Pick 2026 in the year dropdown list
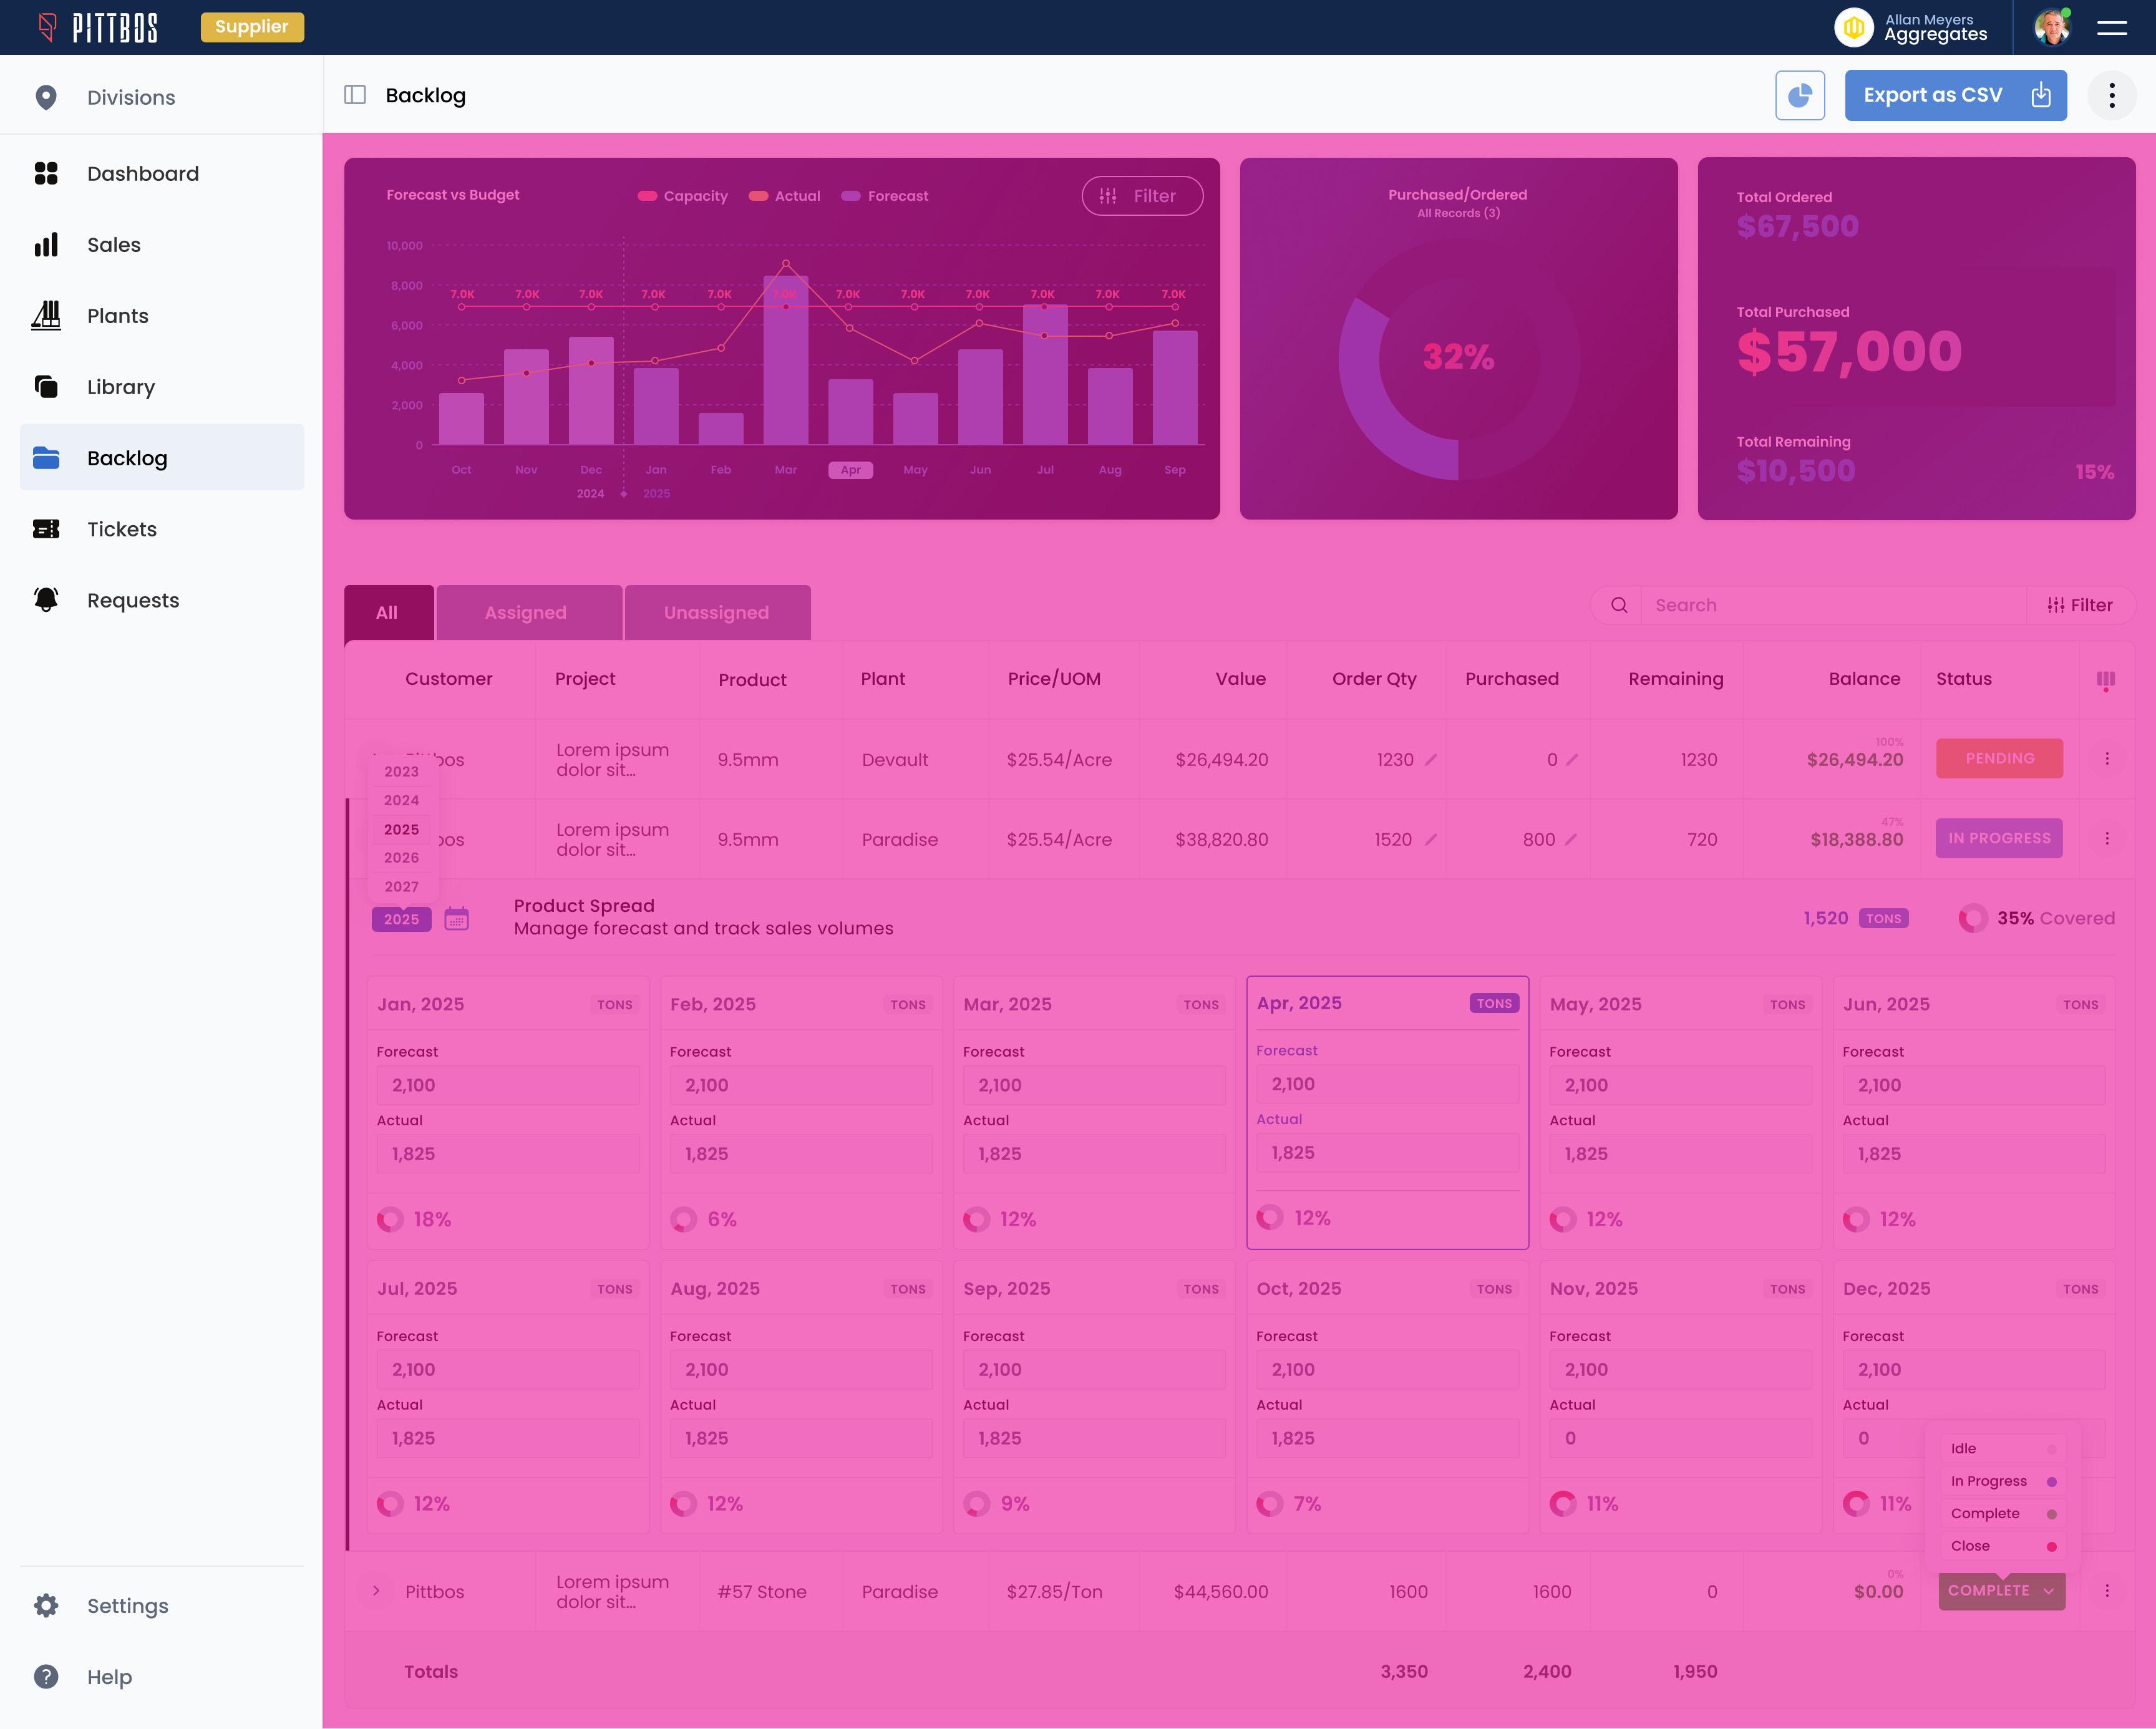2156x1729 pixels. point(401,858)
